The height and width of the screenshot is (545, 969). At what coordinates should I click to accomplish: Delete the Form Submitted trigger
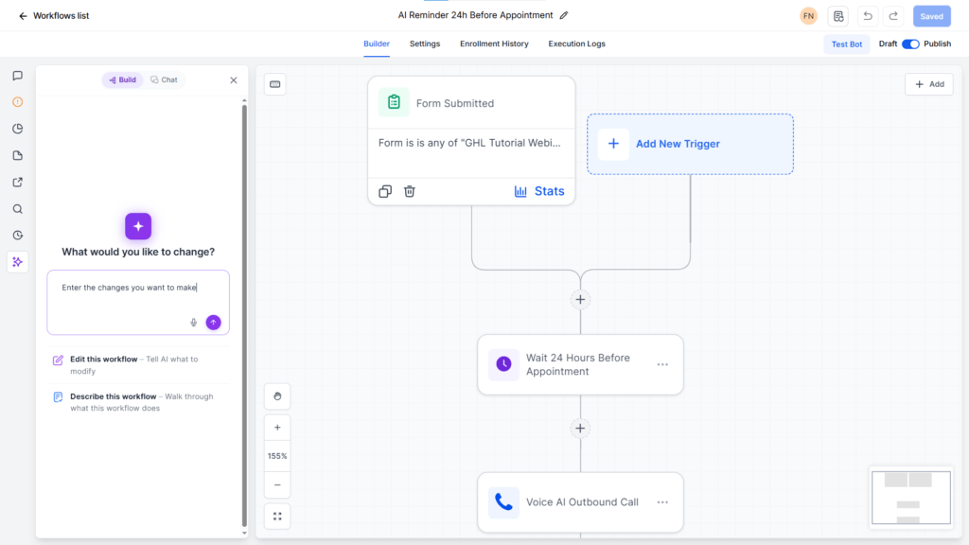click(x=410, y=191)
